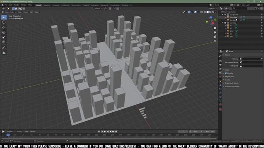Click the viewport zoom magnifier icon
The image size is (264, 148).
point(214,28)
